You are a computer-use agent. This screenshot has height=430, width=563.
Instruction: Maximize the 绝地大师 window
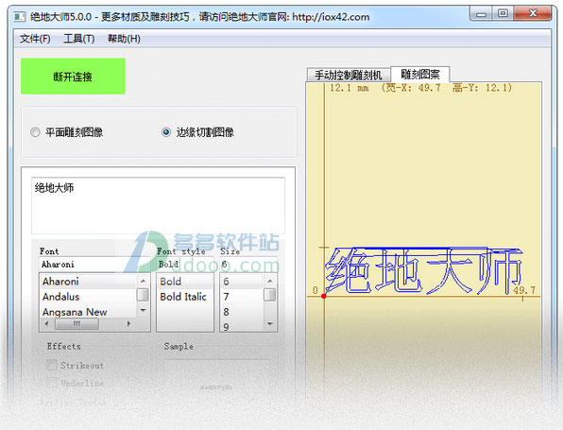pos(503,14)
